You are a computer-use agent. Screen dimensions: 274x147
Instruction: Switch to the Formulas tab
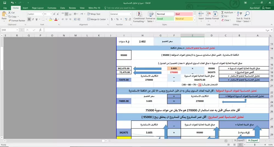52,8
